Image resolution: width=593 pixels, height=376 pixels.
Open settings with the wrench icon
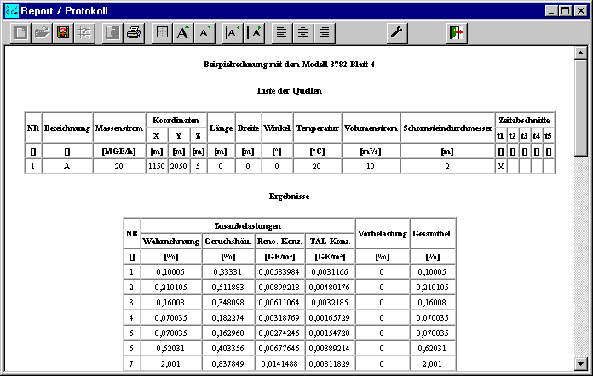pos(397,33)
